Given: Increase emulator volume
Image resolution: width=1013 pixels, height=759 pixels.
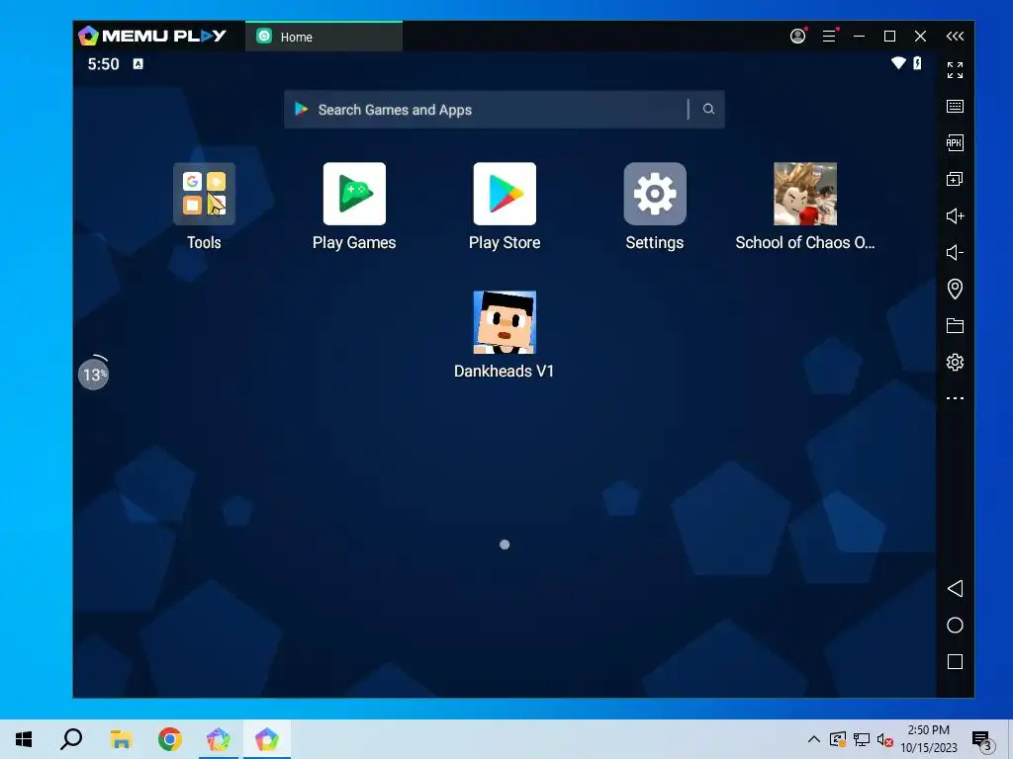Looking at the screenshot, I should point(955,215).
